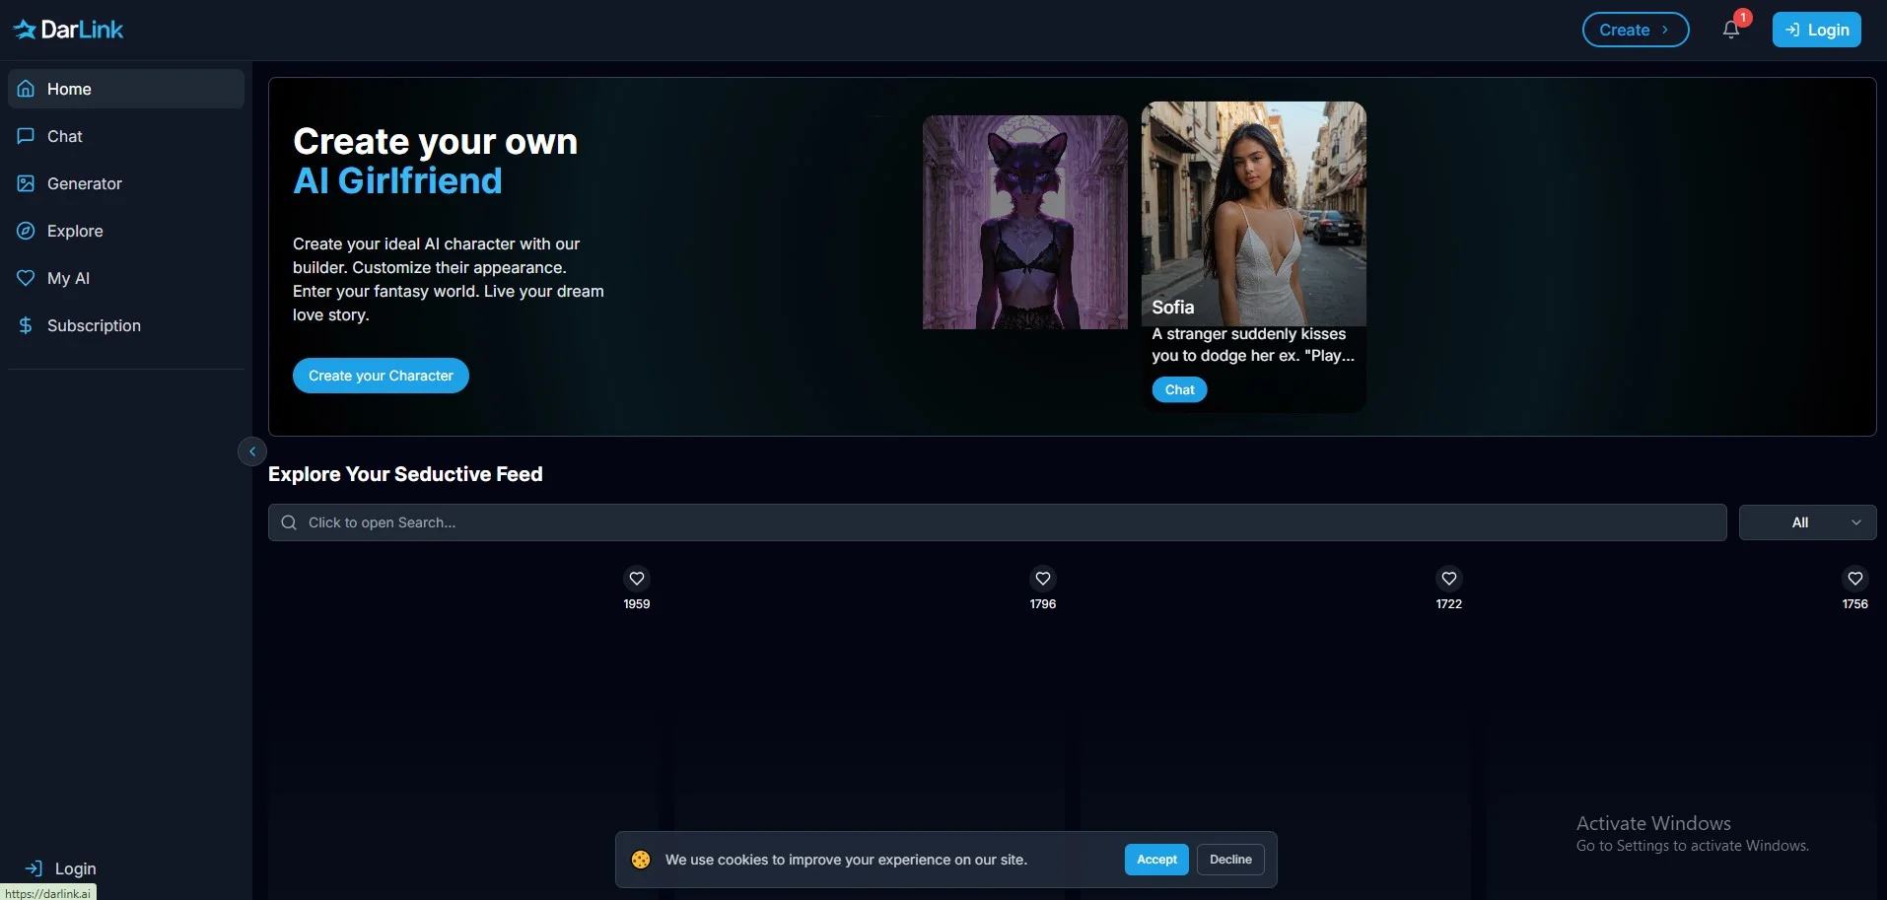Open My AI via the heart icon
Screen dimensions: 1887x900
(25, 278)
